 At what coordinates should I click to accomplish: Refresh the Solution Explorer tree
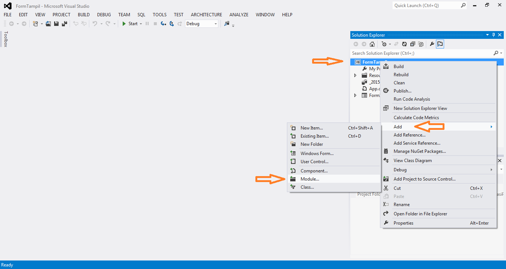[x=404, y=44]
